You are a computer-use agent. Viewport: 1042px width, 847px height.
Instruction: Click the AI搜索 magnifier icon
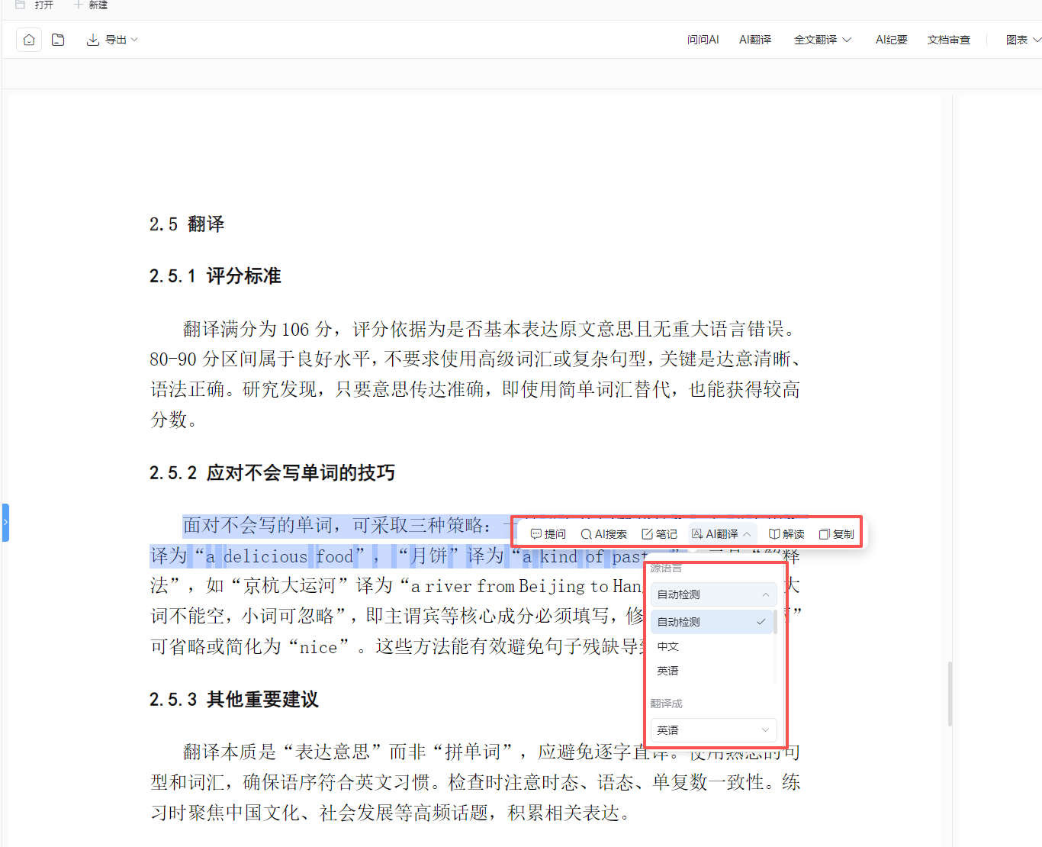[x=586, y=534]
